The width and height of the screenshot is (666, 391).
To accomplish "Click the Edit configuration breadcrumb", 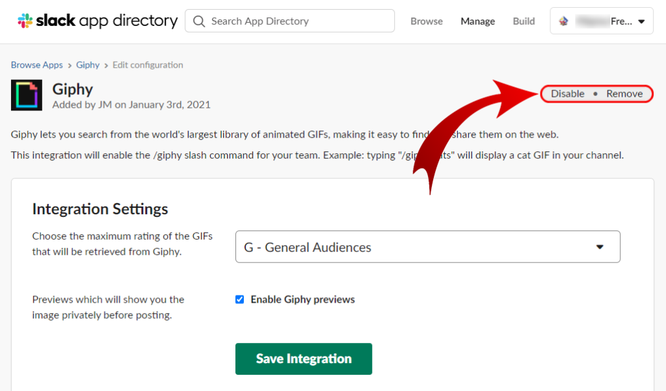I will click(x=147, y=64).
